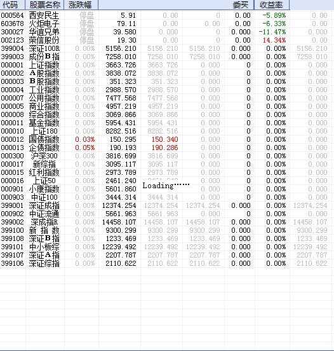Select the 中证流通 row name
Viewport: 334px width, 351px height.
tap(44, 214)
